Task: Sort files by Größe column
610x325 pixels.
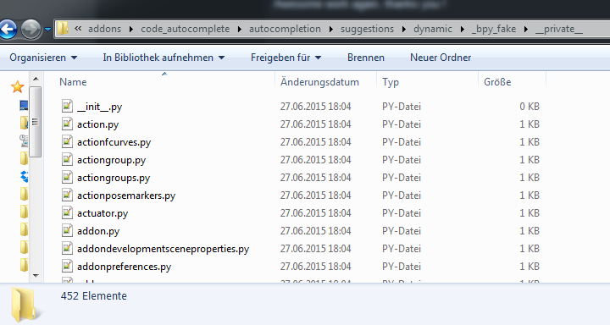Action: 497,82
